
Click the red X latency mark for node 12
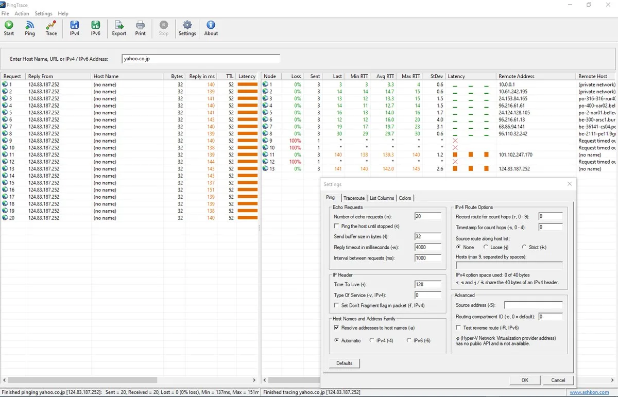click(x=455, y=162)
